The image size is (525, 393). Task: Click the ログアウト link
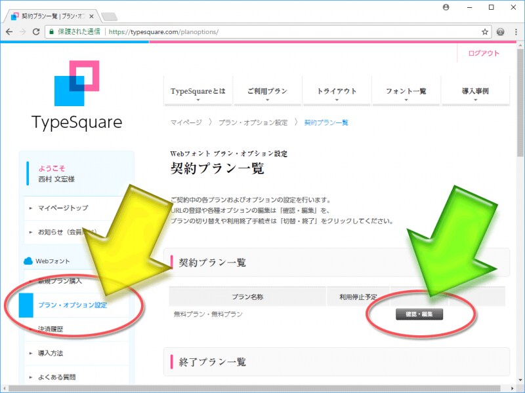click(x=484, y=54)
